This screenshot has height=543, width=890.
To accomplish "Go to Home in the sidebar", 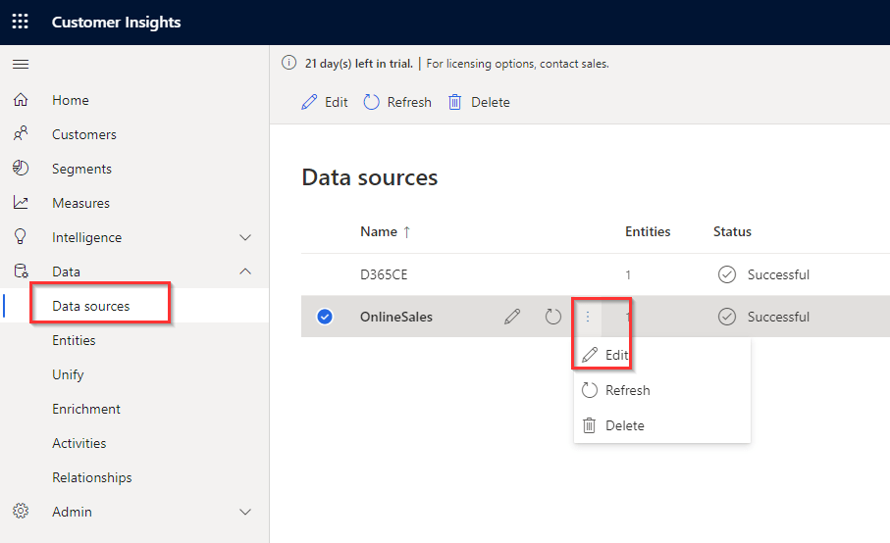I will pyautogui.click(x=70, y=100).
